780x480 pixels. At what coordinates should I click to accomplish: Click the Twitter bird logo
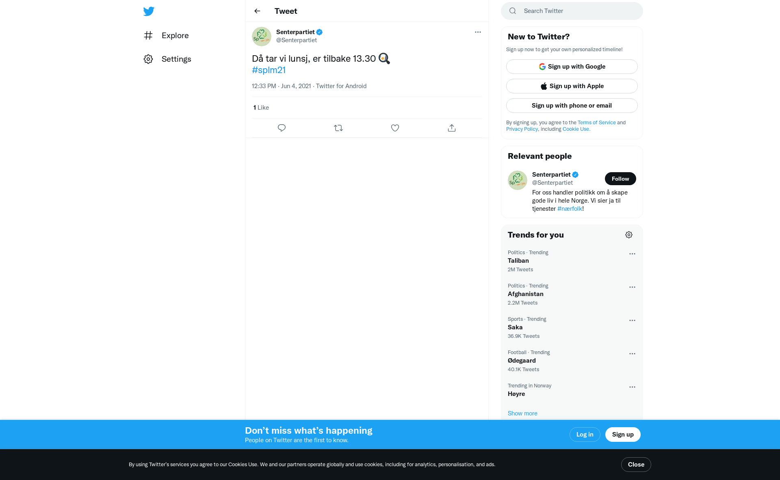pyautogui.click(x=149, y=11)
